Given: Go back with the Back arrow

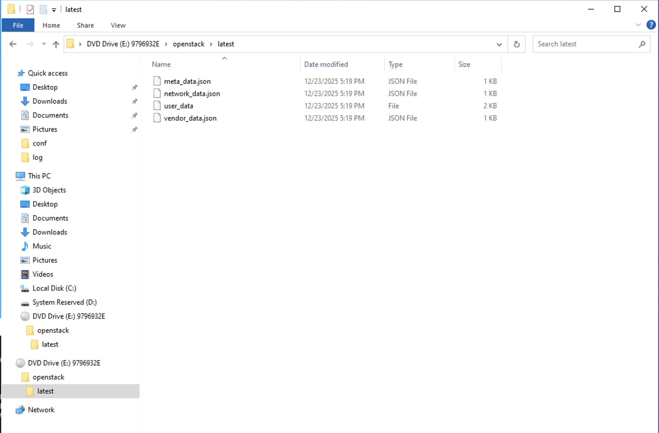Looking at the screenshot, I should tap(13, 44).
